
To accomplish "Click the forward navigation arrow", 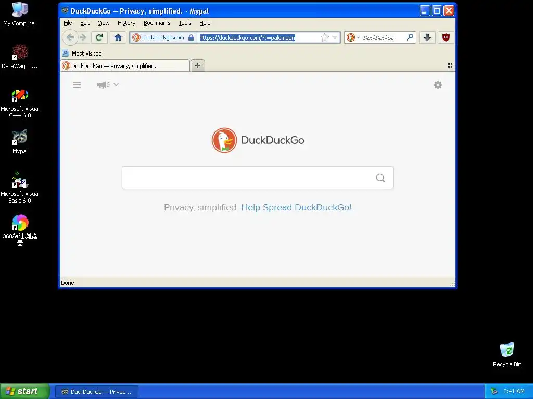I will [x=83, y=37].
